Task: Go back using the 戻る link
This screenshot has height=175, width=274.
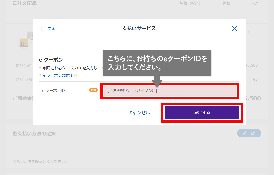Action: [x=47, y=29]
